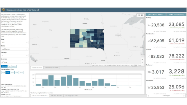Open the State dropdown showing South Dakota
Screen dimensions: 187x105
[x=15, y=49]
